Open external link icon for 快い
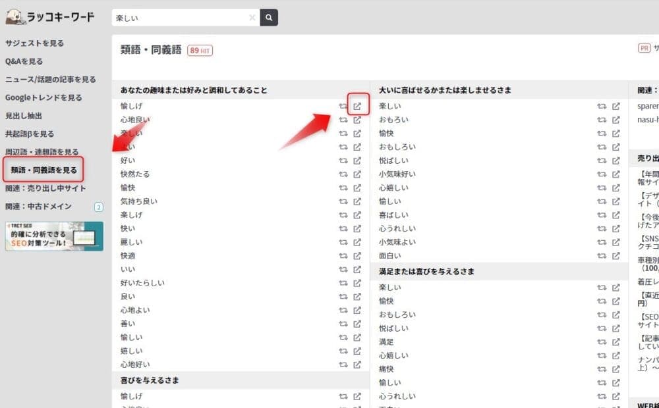 pyautogui.click(x=357, y=228)
